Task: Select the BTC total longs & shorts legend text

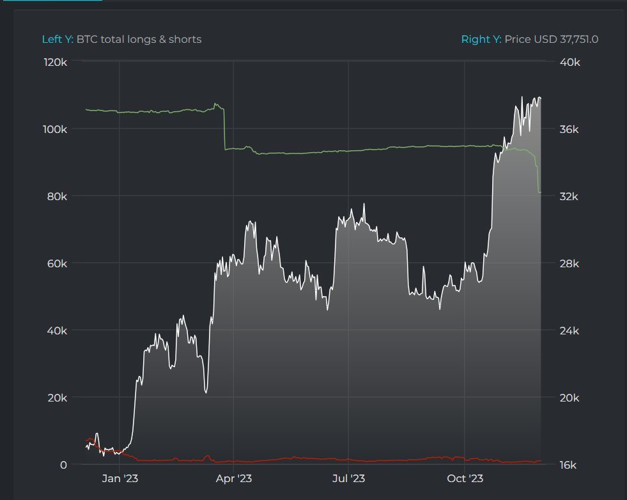Action: coord(139,39)
